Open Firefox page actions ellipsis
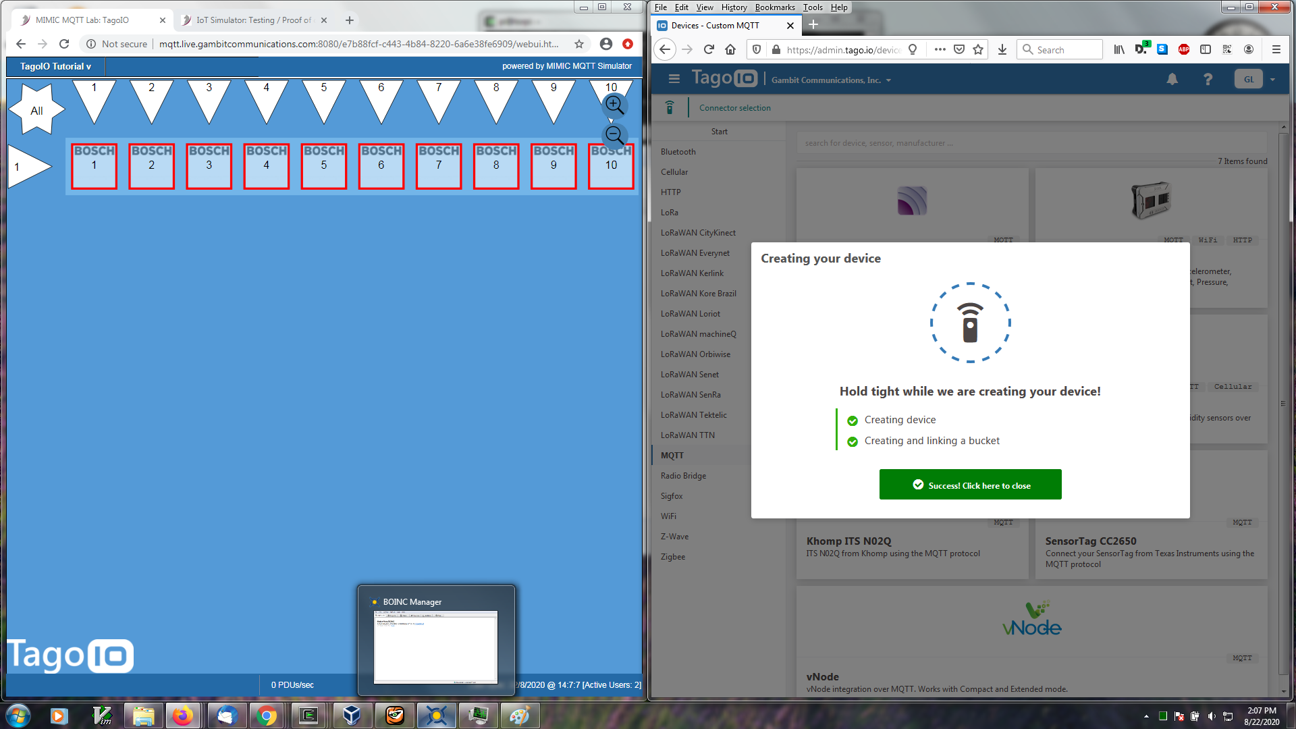Screen dimensions: 1296x729 940,49
